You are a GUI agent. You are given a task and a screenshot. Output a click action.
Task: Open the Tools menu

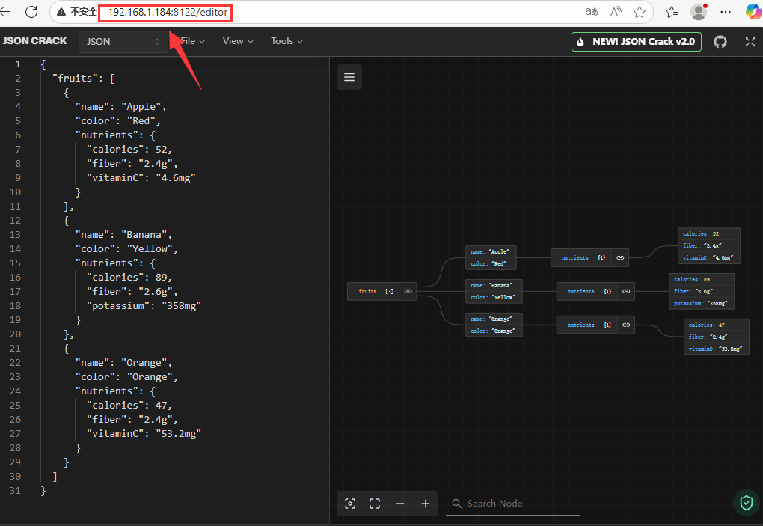point(286,41)
